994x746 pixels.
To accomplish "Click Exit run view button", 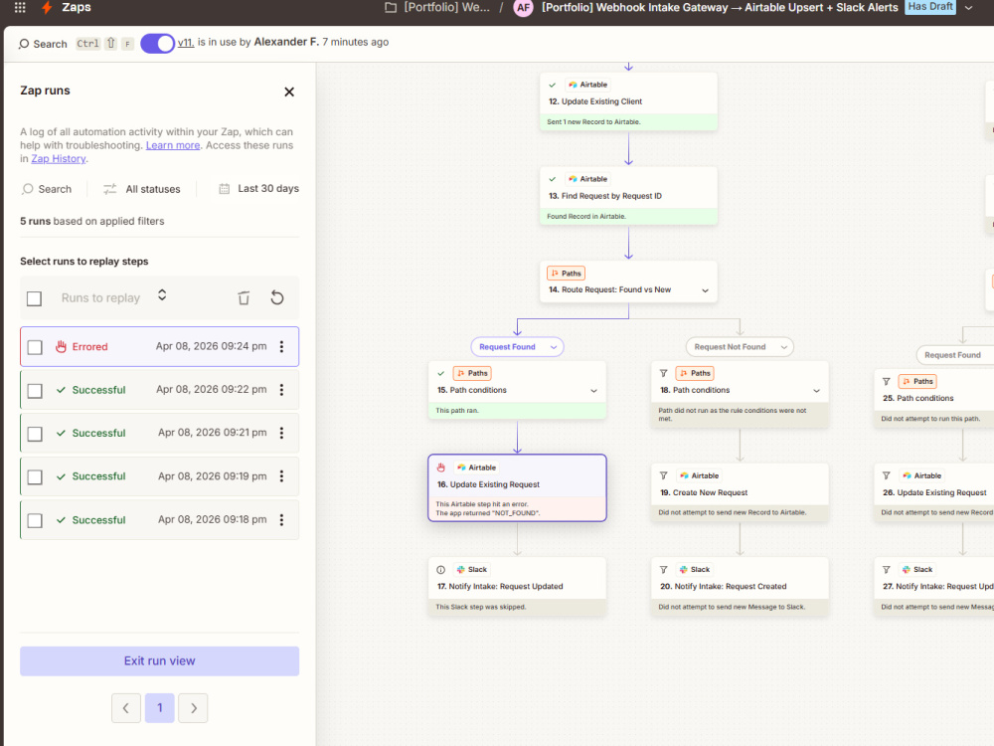I will point(160,661).
